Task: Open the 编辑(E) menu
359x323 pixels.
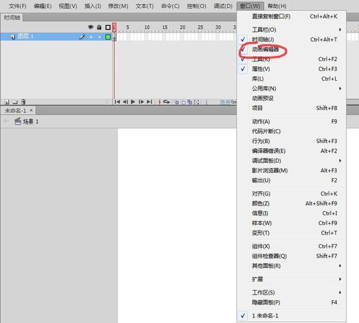Action: click(x=42, y=6)
